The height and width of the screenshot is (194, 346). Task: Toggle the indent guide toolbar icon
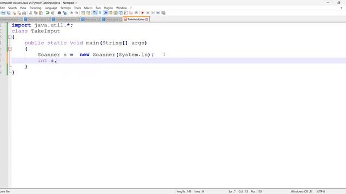pyautogui.click(x=105, y=13)
